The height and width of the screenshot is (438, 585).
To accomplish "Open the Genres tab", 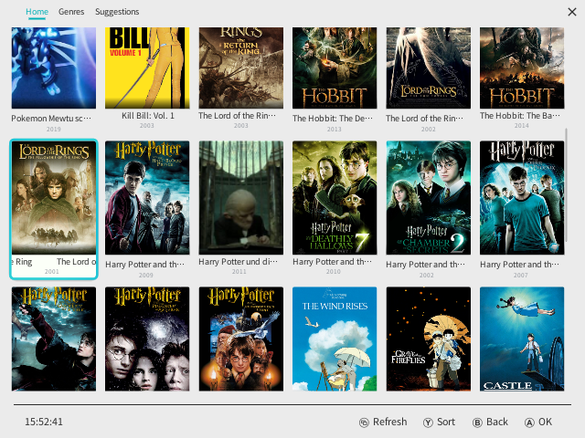I will tap(71, 12).
